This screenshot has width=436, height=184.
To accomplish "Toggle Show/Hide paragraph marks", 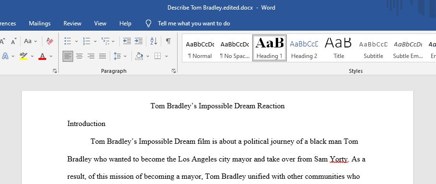I will 168,41.
